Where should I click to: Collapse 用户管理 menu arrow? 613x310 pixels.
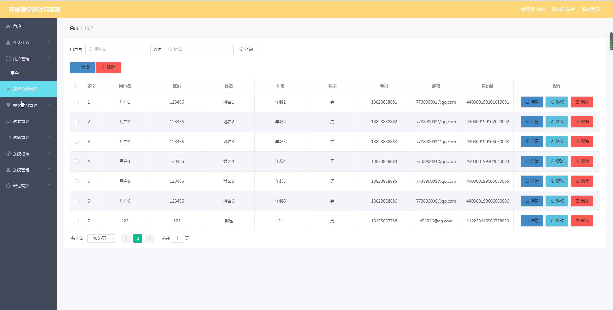pos(49,58)
